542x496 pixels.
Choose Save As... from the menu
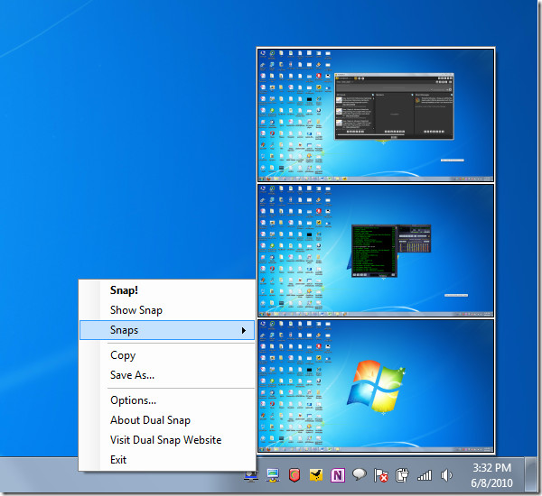coord(132,375)
